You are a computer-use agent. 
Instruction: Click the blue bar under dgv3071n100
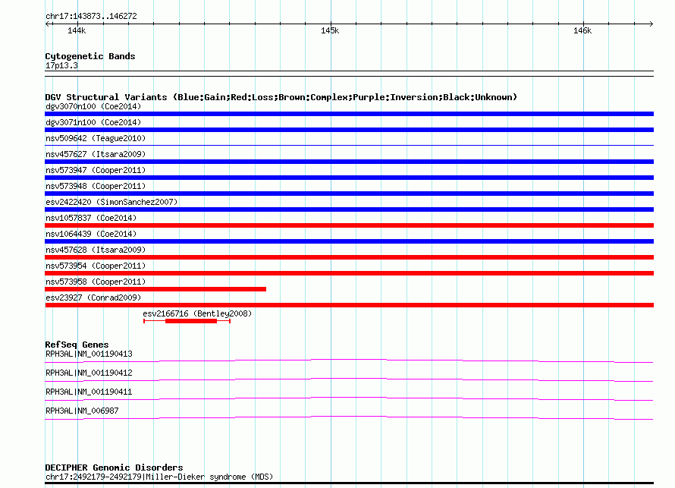click(x=349, y=130)
